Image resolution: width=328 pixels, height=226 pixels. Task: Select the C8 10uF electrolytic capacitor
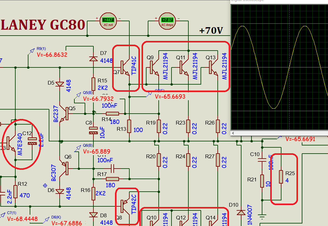pyautogui.click(x=93, y=130)
